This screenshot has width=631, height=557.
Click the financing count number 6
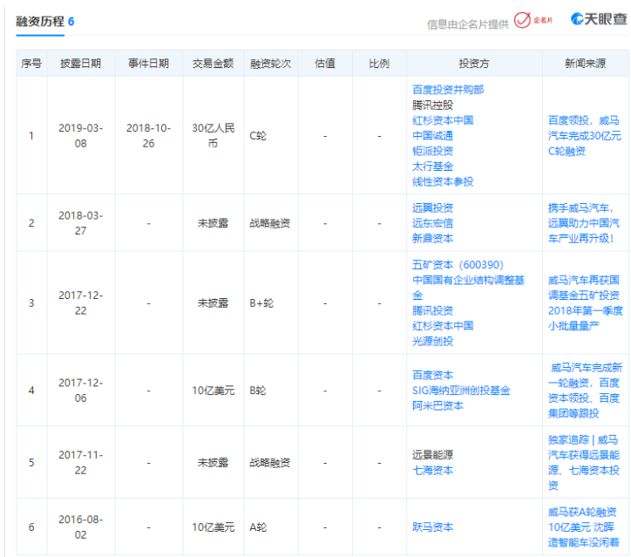(x=71, y=21)
